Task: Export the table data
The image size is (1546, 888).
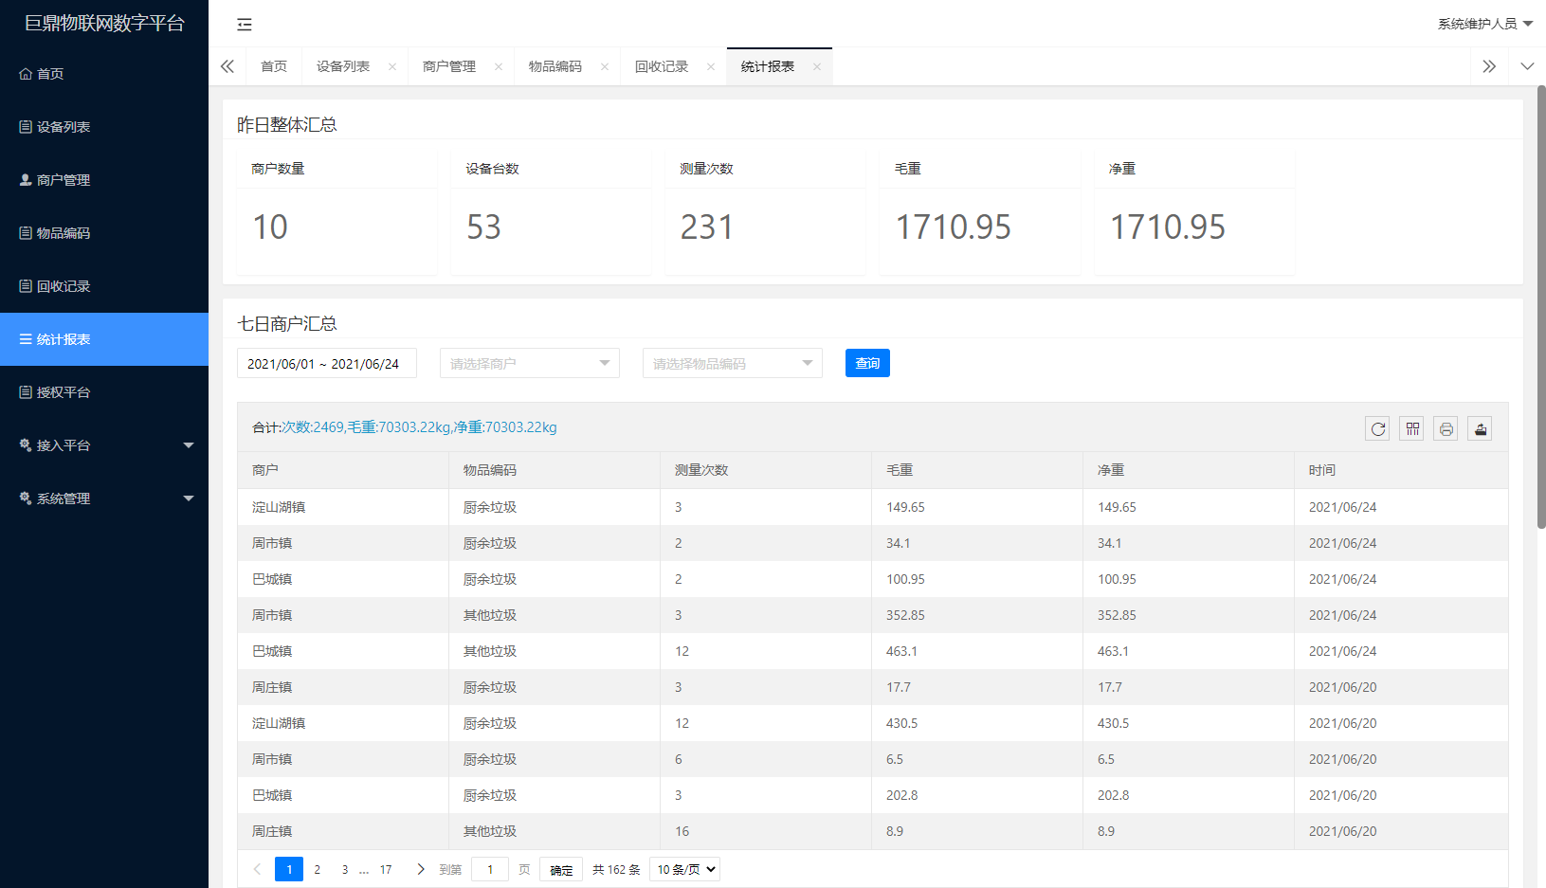Action: click(1480, 429)
